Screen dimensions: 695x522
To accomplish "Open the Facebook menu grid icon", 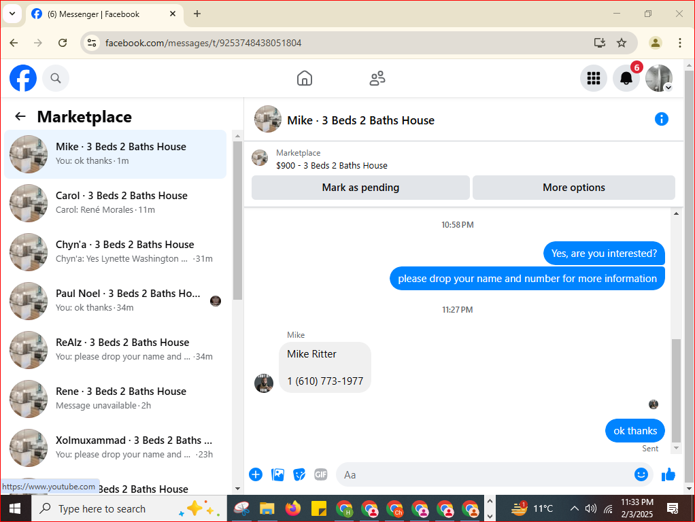I will (594, 78).
